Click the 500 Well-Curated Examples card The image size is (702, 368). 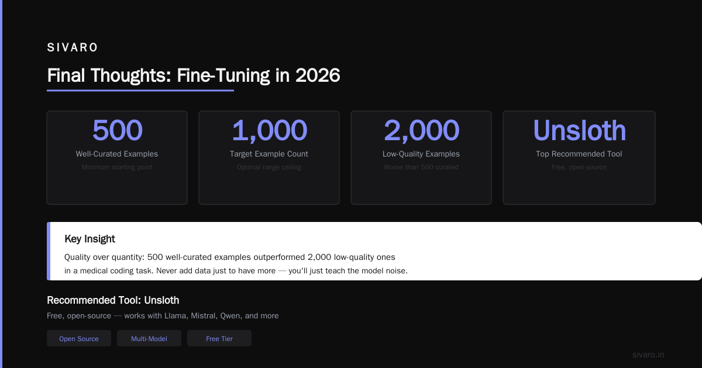(117, 158)
